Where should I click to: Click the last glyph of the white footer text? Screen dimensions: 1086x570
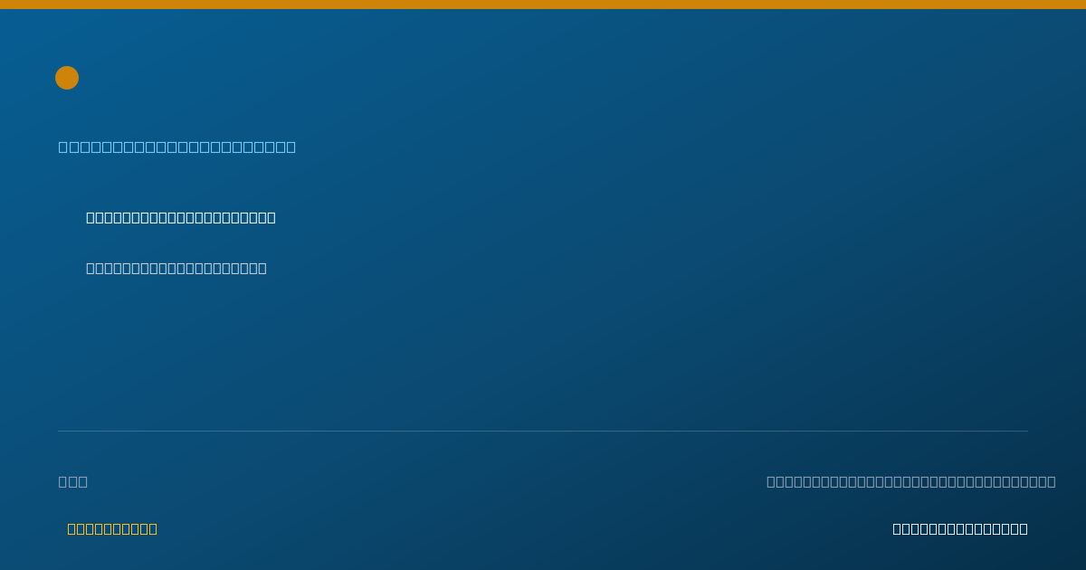(x=1023, y=528)
